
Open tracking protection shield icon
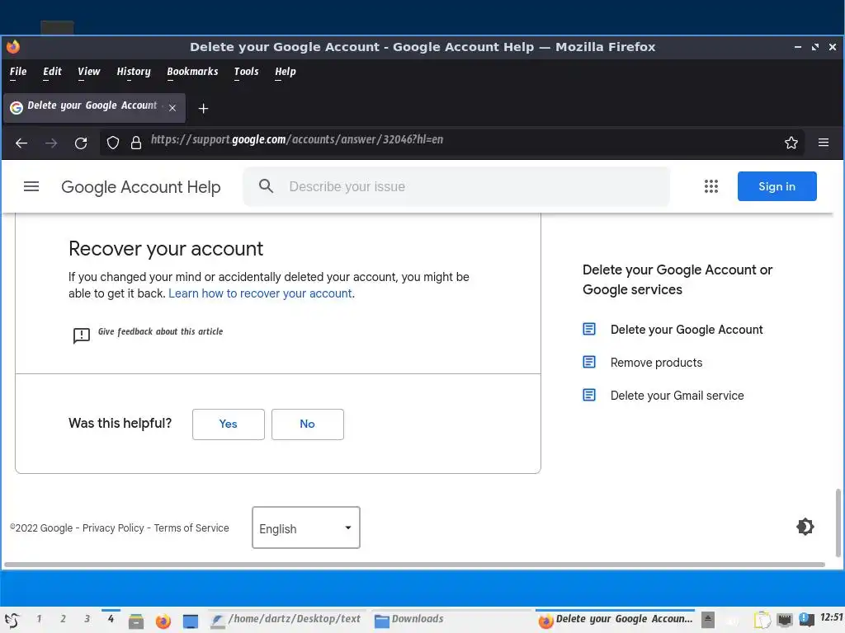112,143
